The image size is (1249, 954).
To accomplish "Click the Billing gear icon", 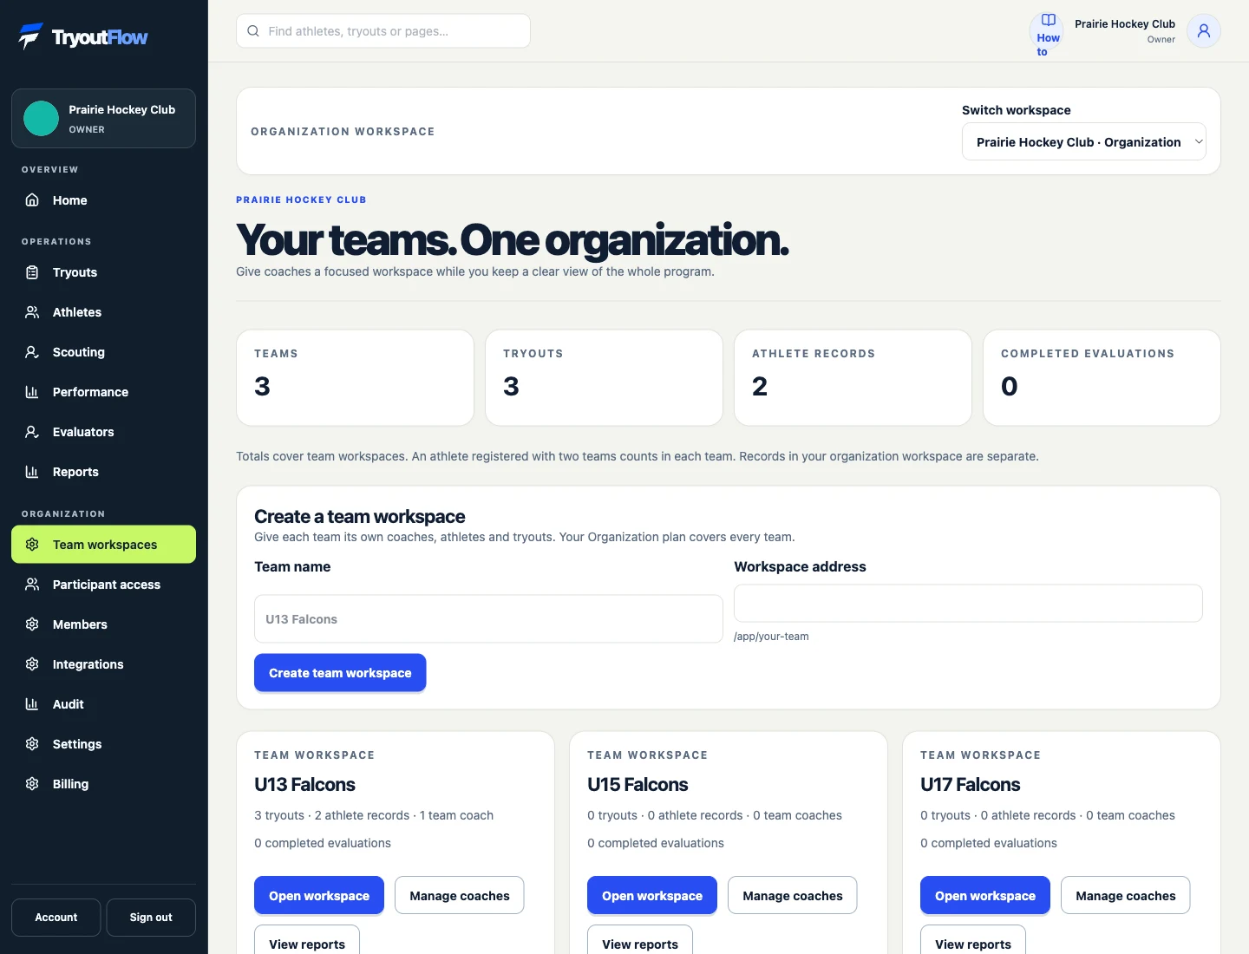I will click(x=32, y=784).
